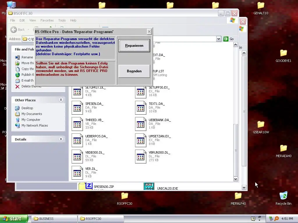Click the Publish this file globe icon
Image resolution: width=298 pixels, height=223 pixels.
pyautogui.click(x=17, y=75)
